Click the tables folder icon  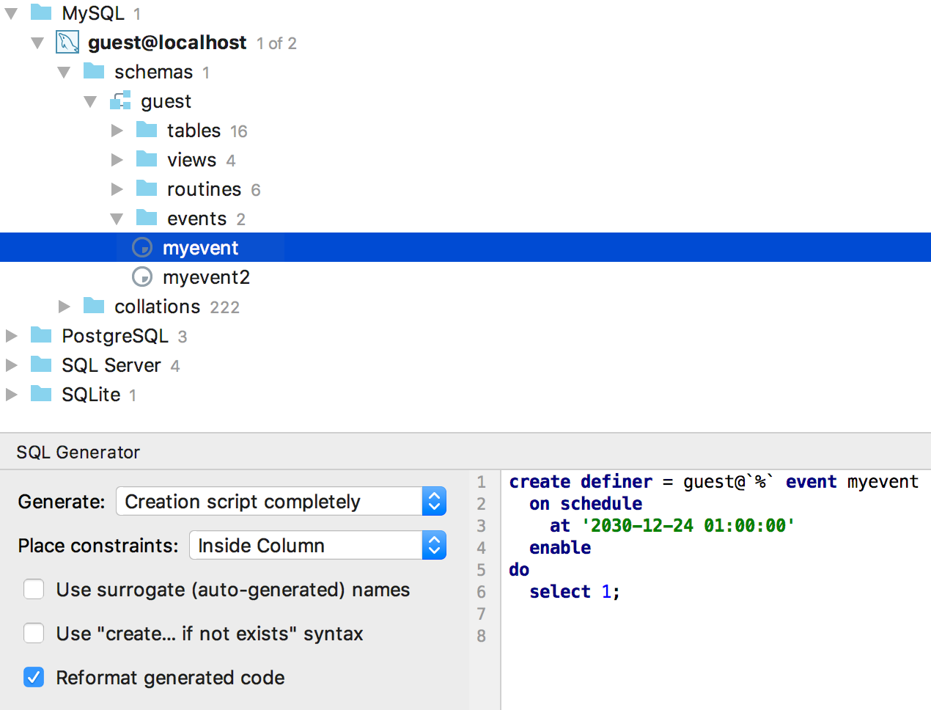pos(147,131)
